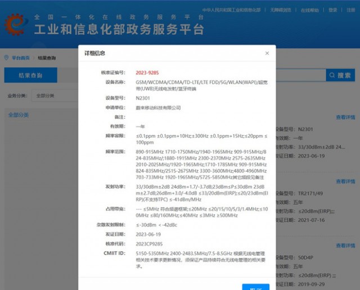Click the approval code 2023CP9285
Image resolution: width=360 pixels, height=290 pixels.
[x=149, y=244]
